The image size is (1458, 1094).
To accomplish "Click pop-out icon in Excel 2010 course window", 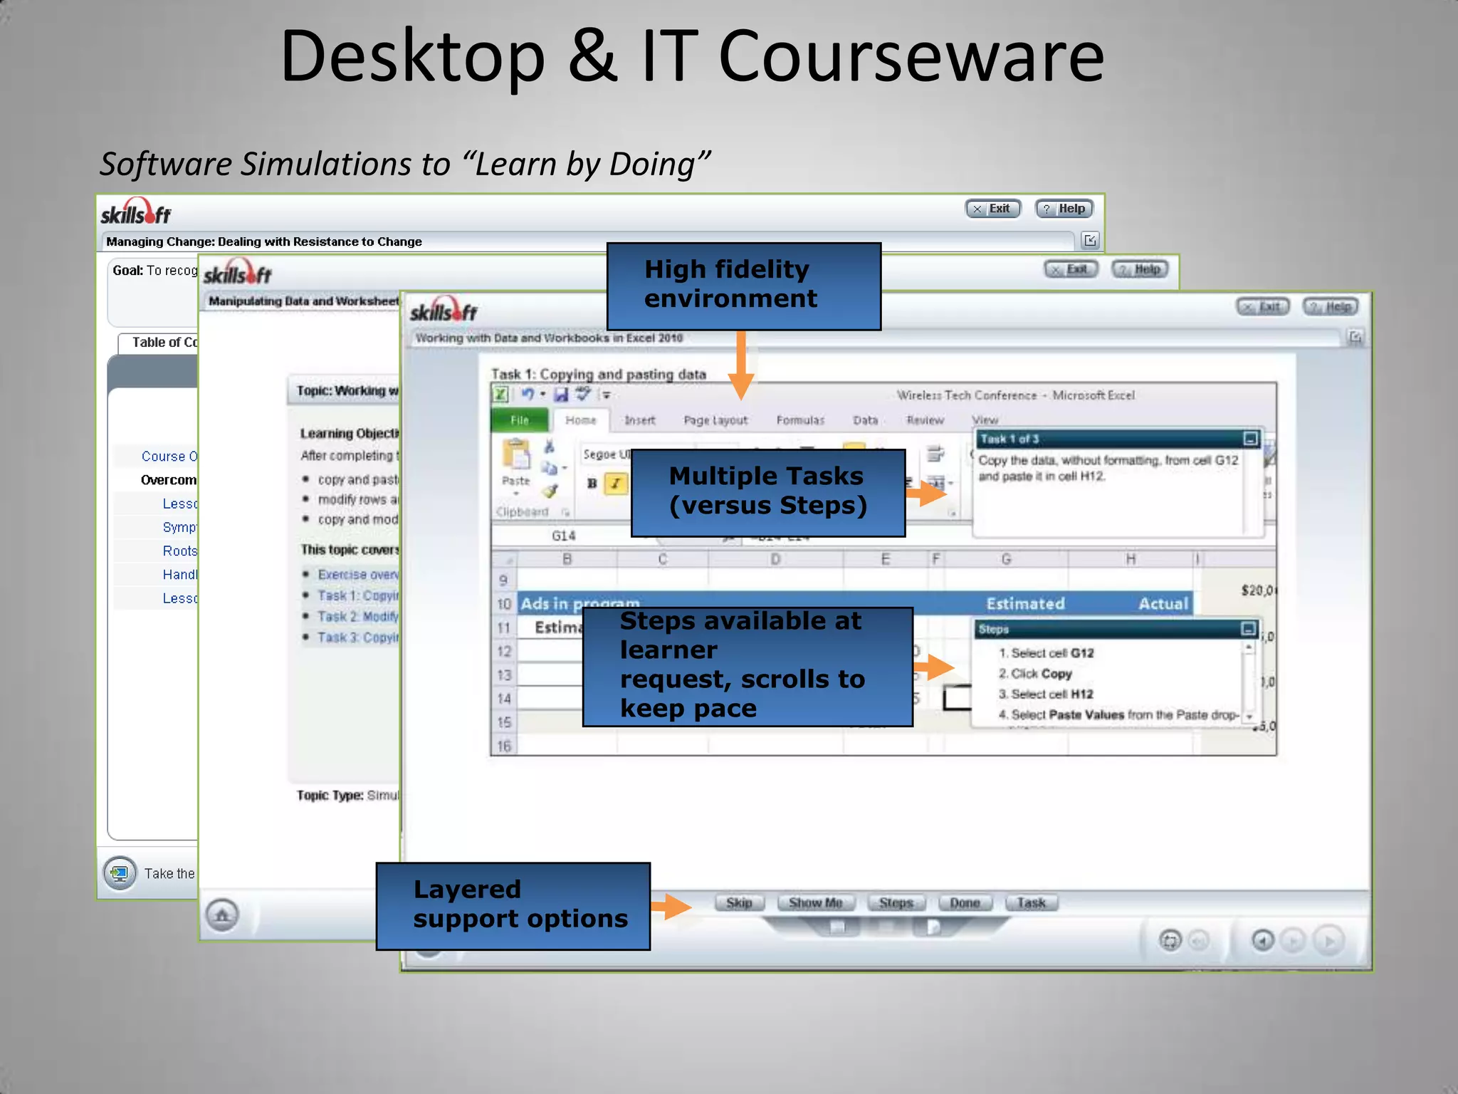I will click(x=1355, y=337).
